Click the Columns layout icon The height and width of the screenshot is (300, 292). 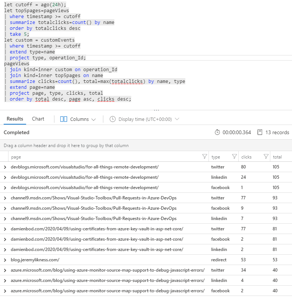64,119
